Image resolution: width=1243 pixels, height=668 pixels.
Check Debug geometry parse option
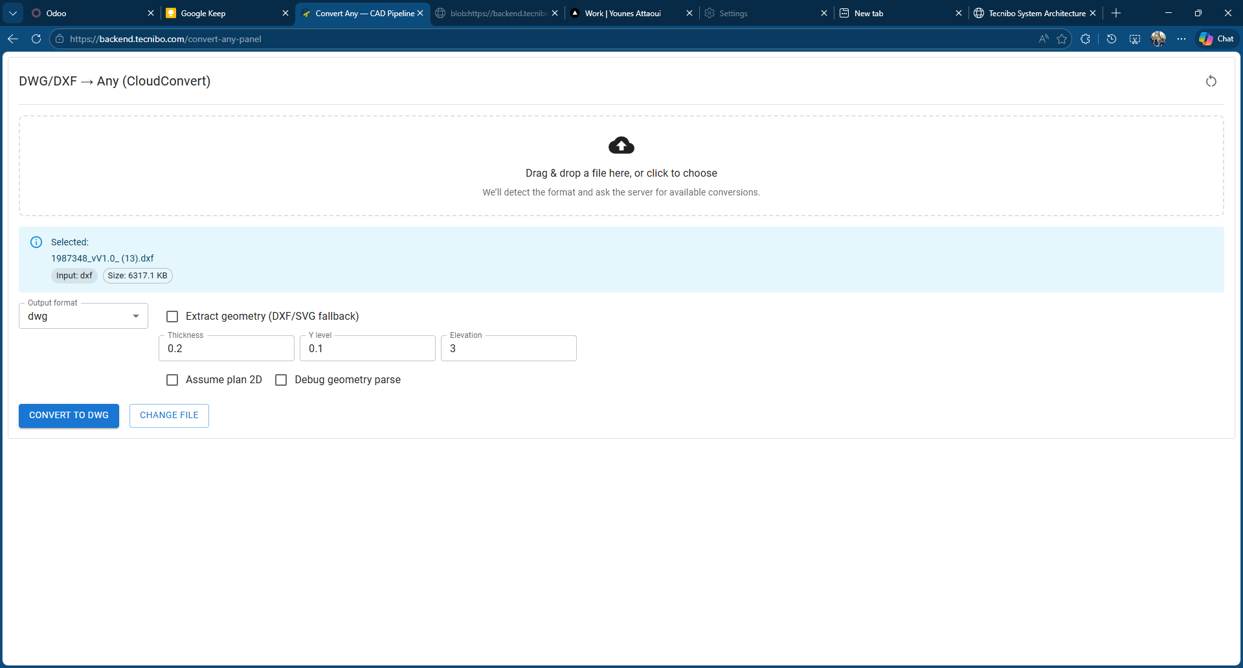(281, 380)
